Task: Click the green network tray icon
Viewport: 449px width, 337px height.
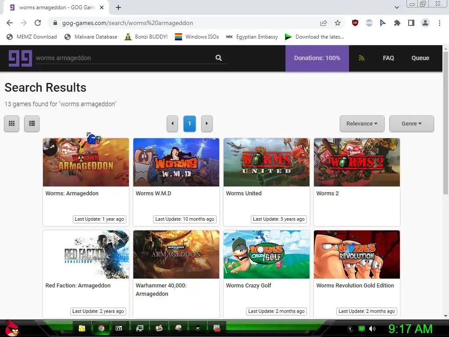Action: point(362,329)
